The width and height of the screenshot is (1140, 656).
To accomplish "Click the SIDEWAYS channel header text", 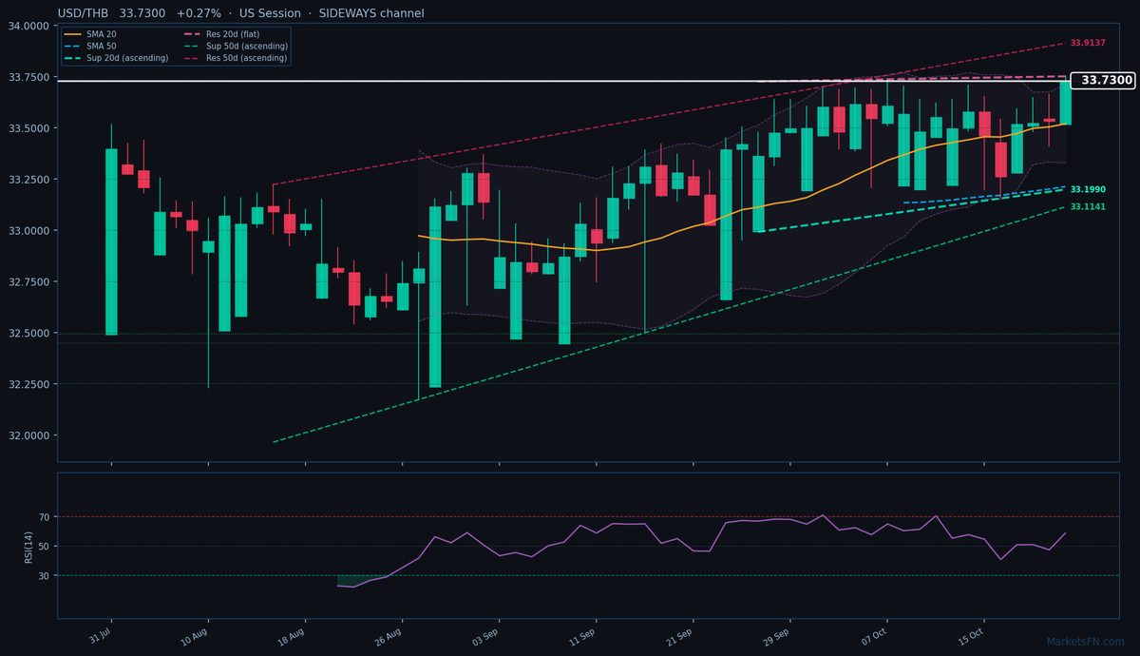I will (x=370, y=13).
